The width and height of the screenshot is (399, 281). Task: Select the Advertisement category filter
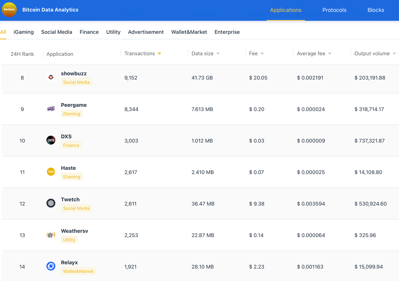(x=146, y=32)
